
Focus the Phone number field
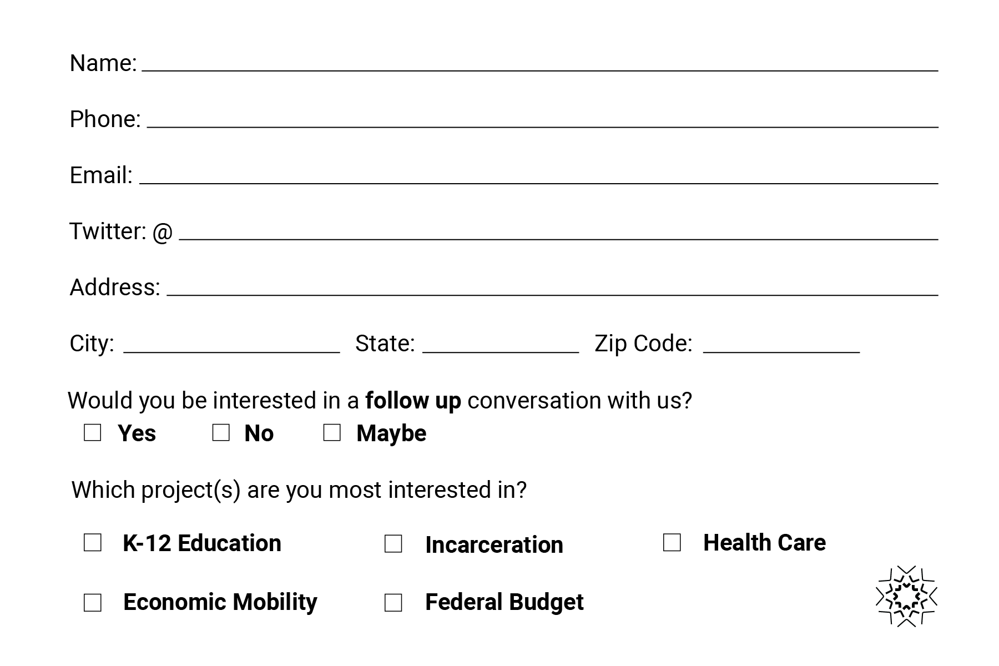[x=542, y=119]
